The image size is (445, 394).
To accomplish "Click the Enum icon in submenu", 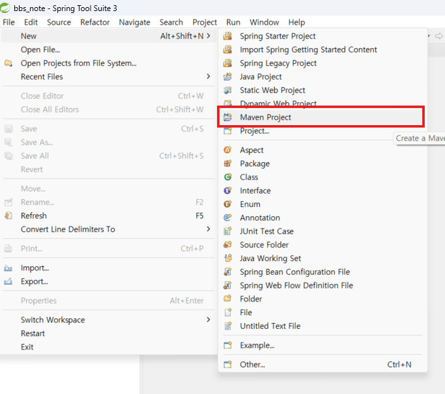I will click(x=227, y=204).
